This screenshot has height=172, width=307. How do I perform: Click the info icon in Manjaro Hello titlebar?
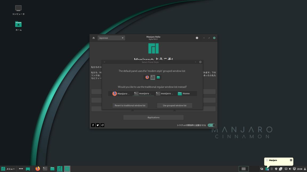(x=197, y=38)
